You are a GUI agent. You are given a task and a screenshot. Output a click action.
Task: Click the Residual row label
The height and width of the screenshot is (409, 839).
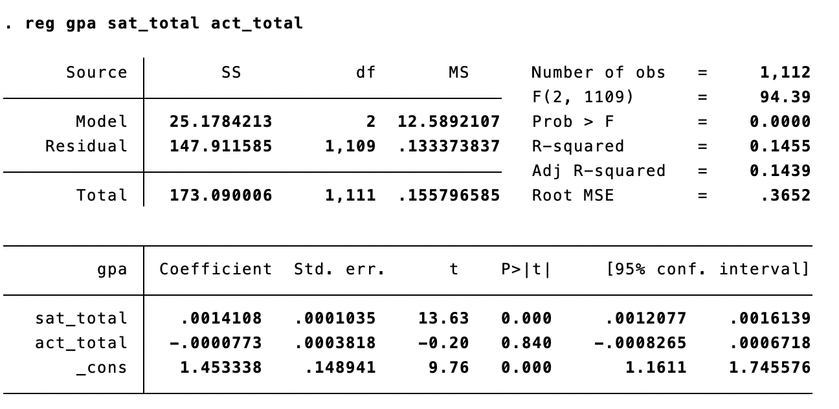point(86,146)
